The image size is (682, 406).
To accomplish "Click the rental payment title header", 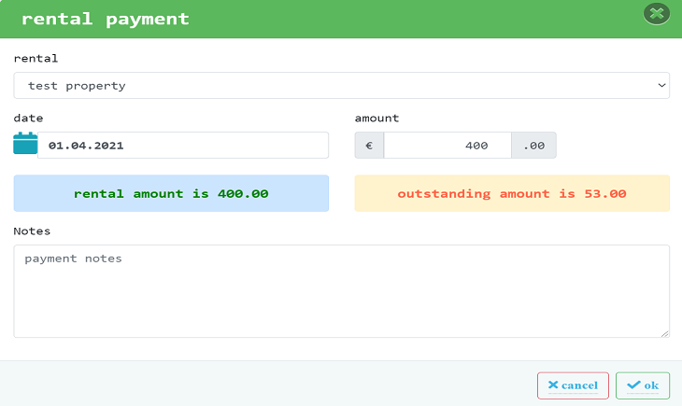I will coord(105,19).
